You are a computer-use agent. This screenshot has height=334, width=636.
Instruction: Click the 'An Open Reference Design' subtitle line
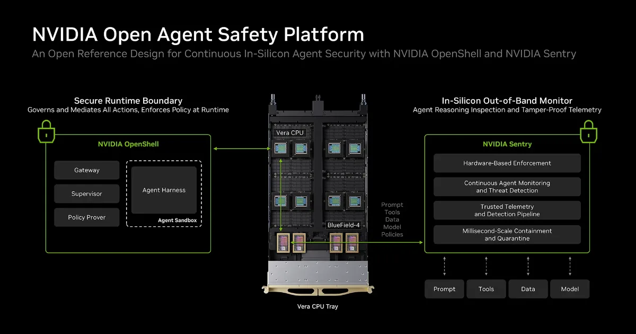[304, 54]
